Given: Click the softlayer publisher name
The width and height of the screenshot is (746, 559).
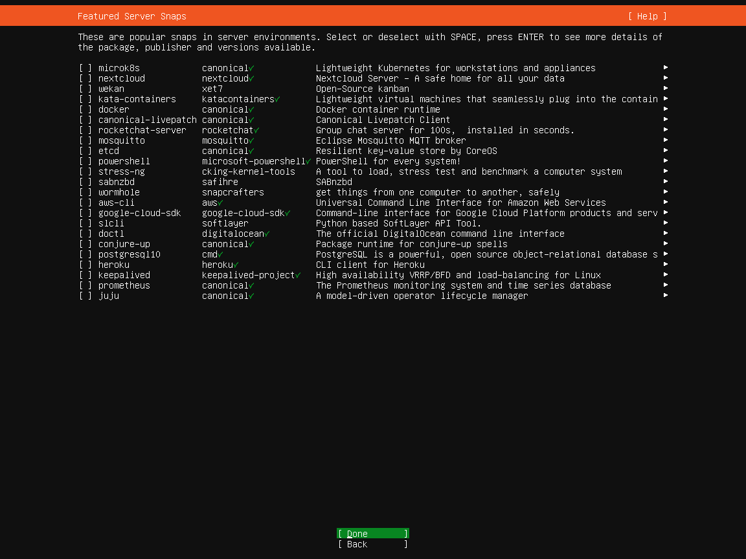Looking at the screenshot, I should [225, 223].
